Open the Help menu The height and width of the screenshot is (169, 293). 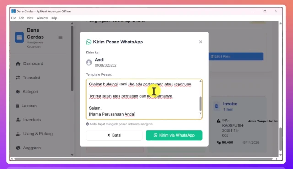tap(54, 18)
